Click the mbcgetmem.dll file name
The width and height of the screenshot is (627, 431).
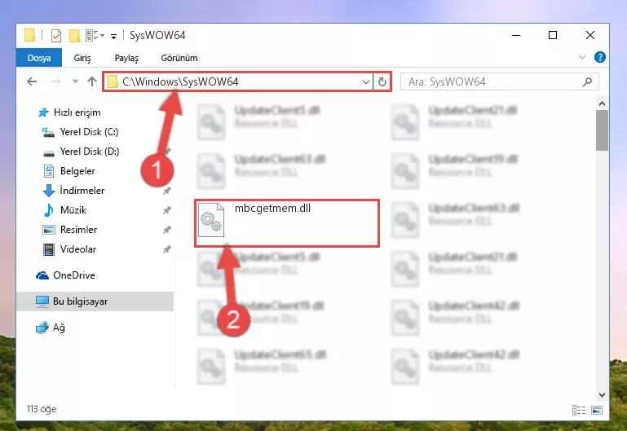[x=272, y=208]
